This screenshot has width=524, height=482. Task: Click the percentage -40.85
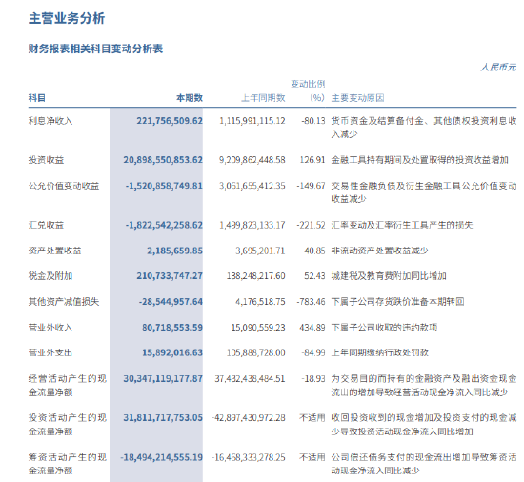(313, 251)
